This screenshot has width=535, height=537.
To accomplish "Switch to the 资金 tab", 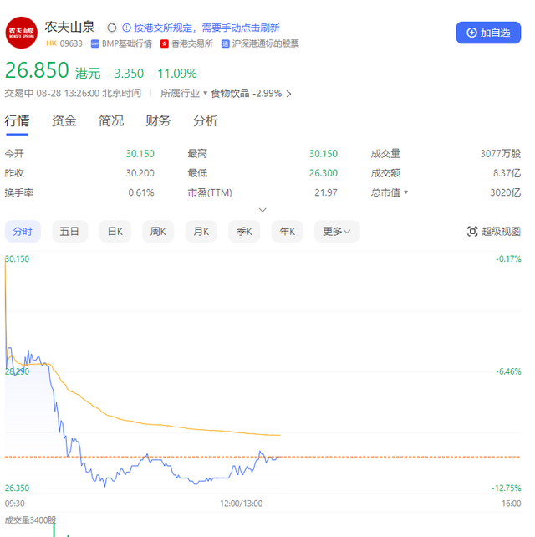I will point(64,121).
